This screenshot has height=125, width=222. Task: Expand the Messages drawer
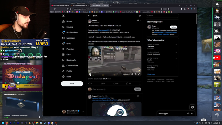pos(192,114)
